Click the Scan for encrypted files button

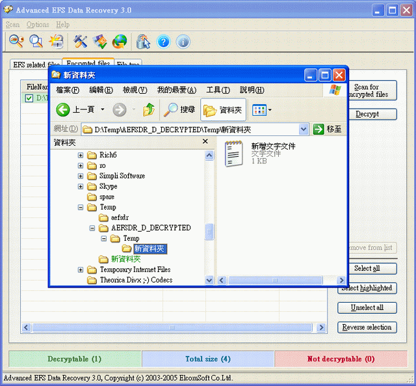pyautogui.click(x=371, y=90)
